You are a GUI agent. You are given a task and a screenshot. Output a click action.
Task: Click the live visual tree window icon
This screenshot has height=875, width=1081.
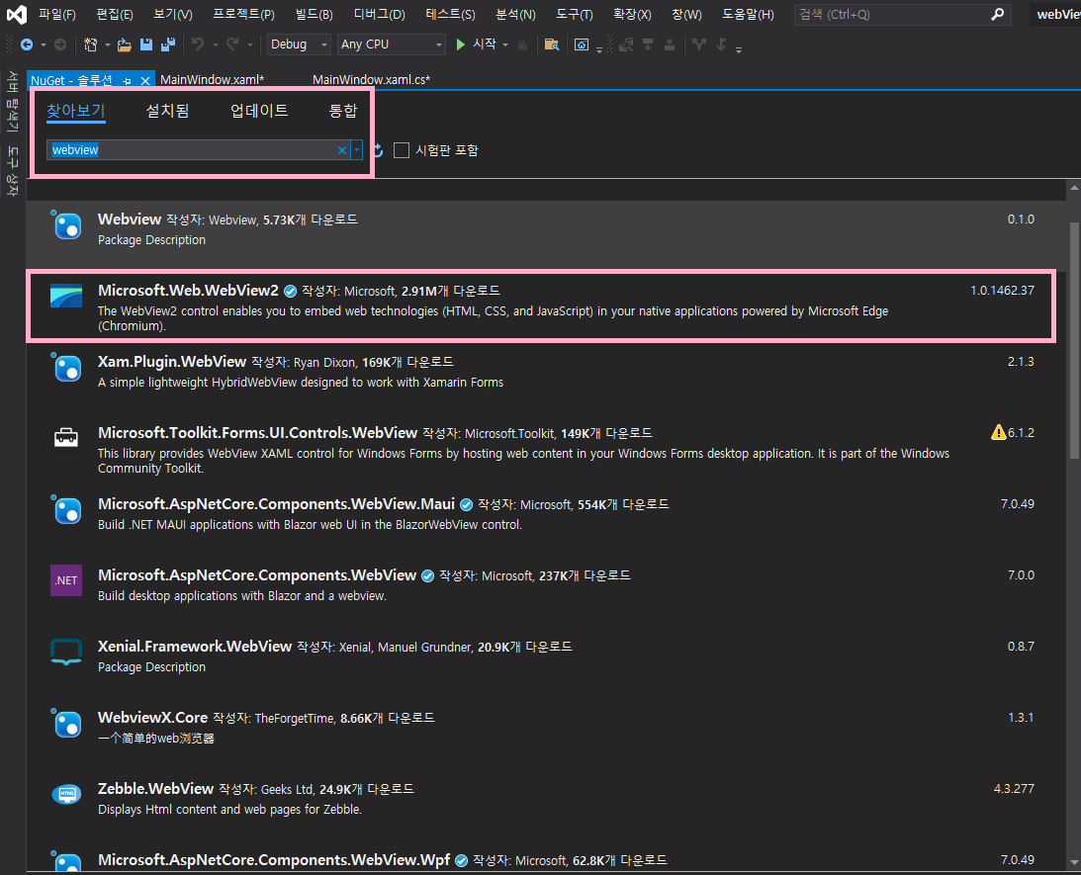(582, 44)
